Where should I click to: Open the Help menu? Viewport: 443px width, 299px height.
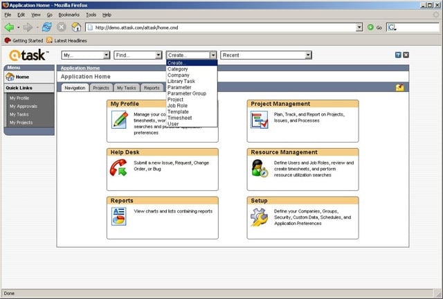click(x=107, y=15)
